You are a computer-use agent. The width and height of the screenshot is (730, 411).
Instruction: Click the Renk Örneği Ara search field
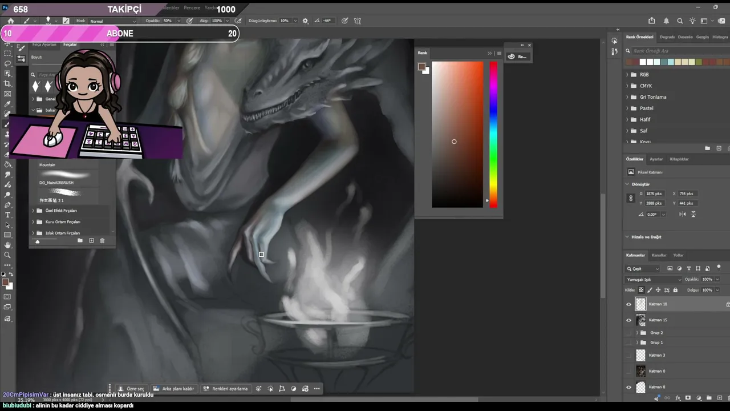coord(676,51)
